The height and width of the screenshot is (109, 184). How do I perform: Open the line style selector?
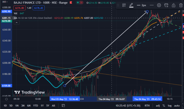pos(152,5)
